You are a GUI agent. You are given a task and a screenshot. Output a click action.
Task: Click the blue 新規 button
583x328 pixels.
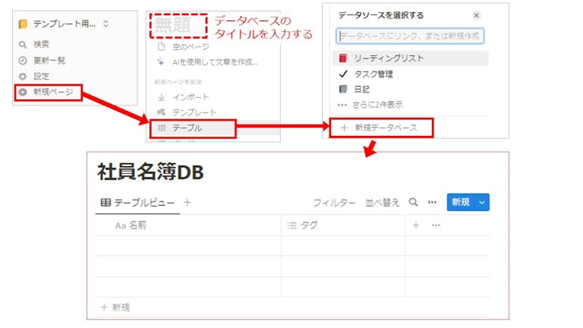[461, 202]
